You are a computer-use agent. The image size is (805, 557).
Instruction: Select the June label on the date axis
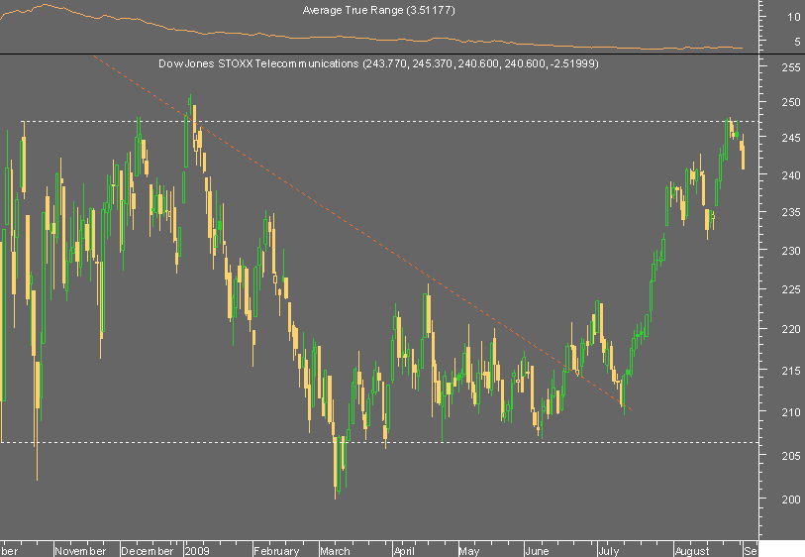[537, 551]
